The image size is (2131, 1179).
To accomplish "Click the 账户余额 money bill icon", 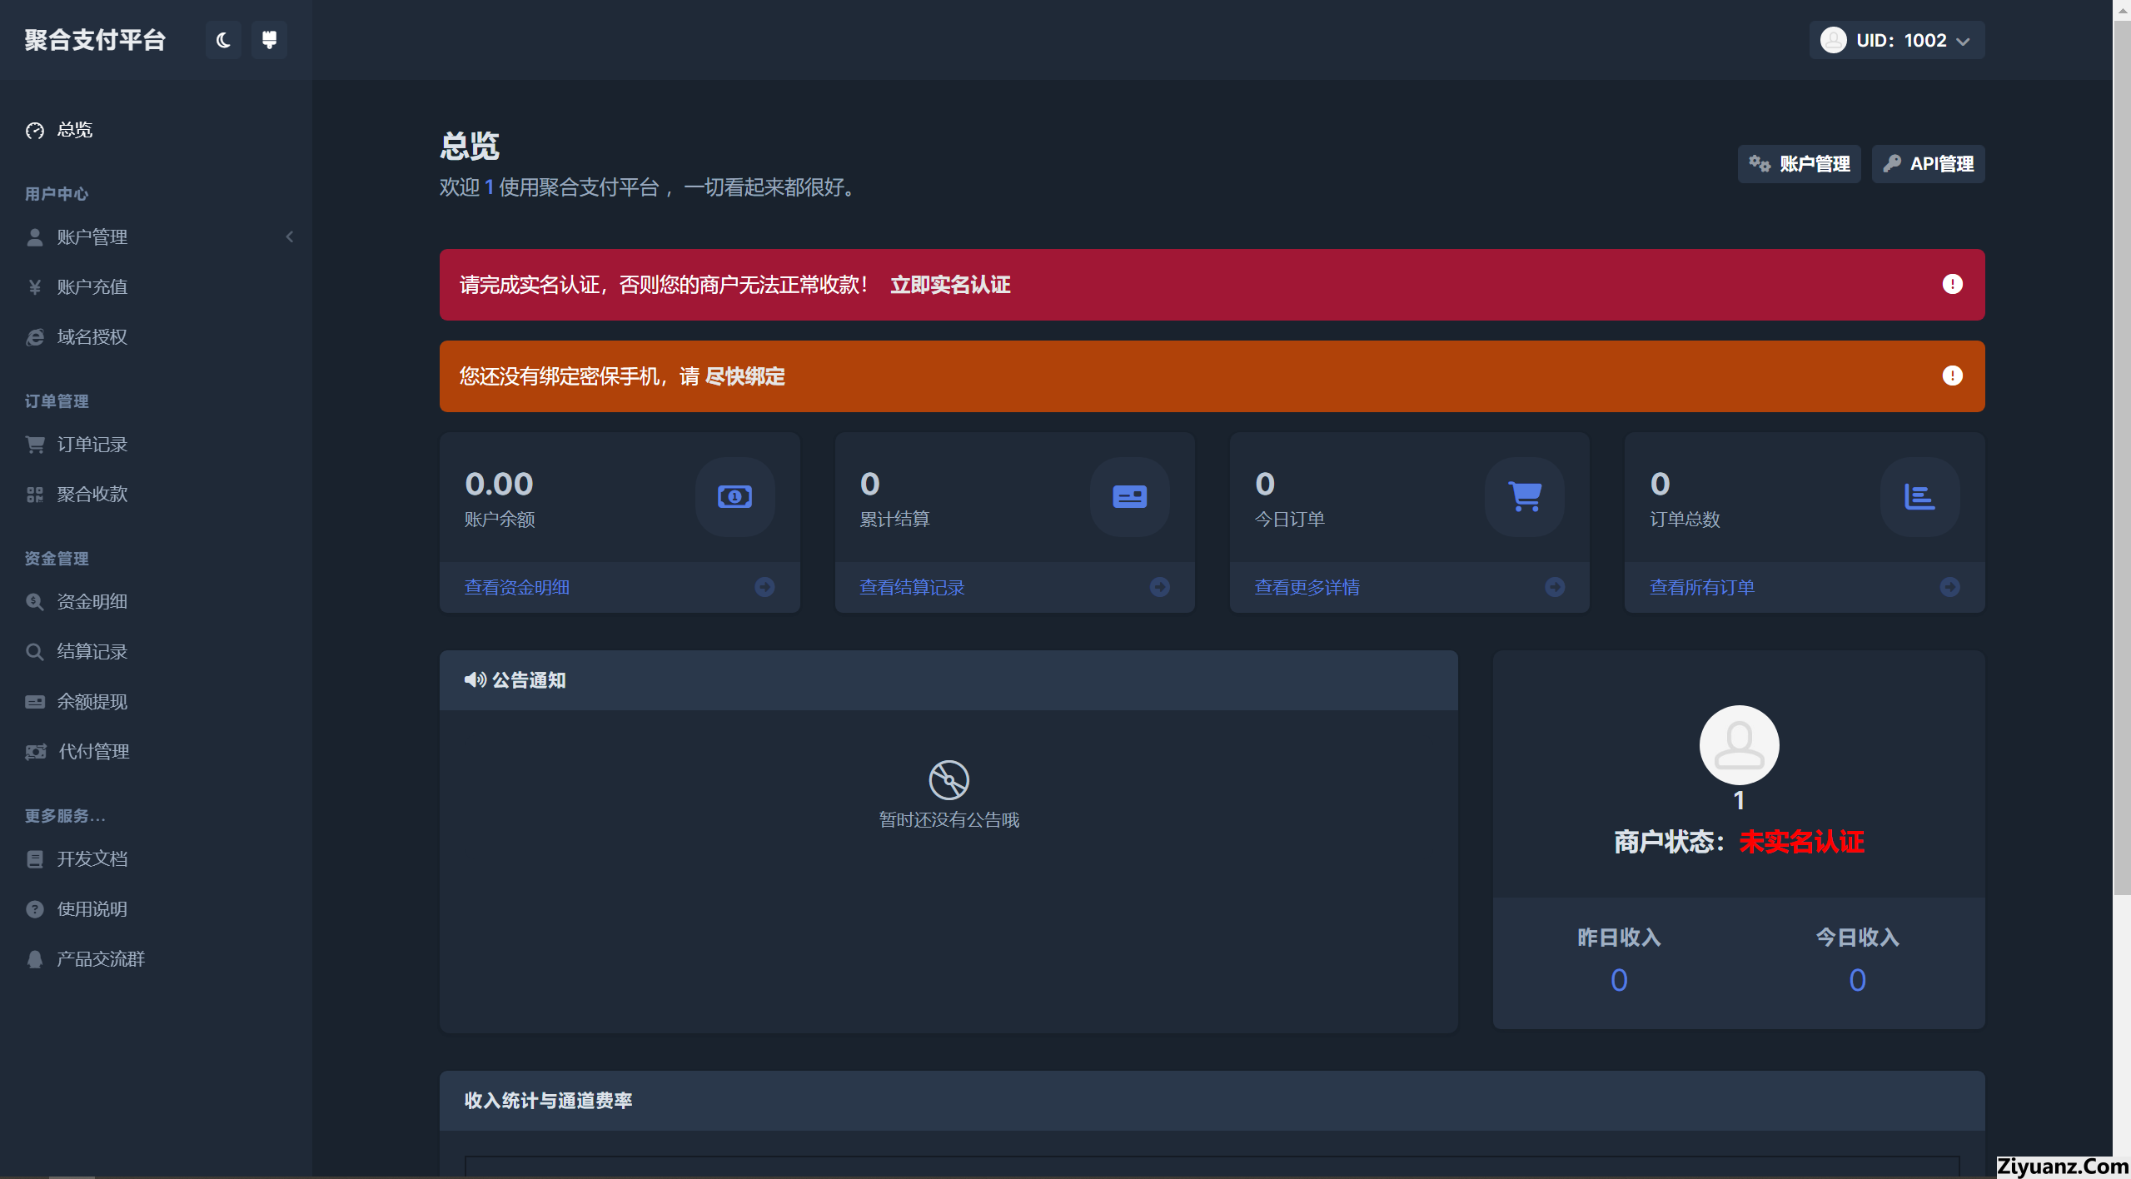I will (734, 497).
